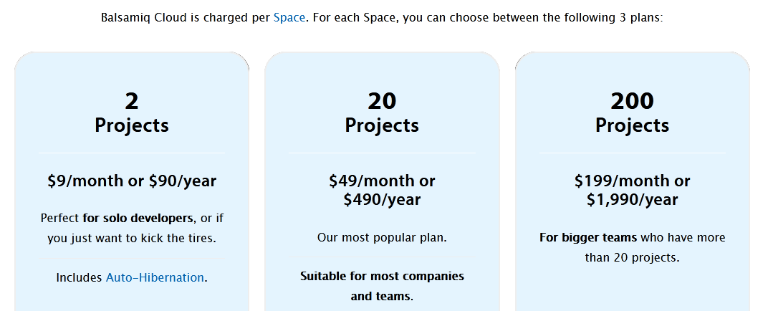768x311 pixels.
Task: Click the $9/month or $90/year price
Action: (x=132, y=181)
